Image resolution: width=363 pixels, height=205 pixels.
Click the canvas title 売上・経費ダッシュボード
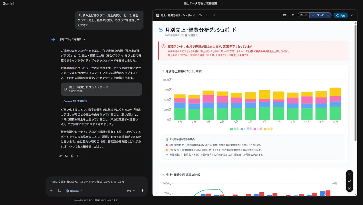178,15
